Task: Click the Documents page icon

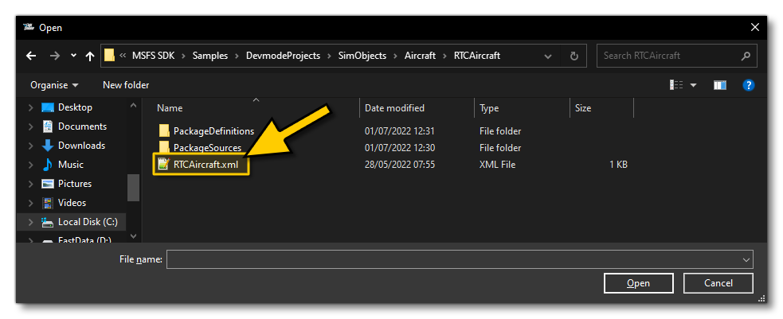Action: 48,126
